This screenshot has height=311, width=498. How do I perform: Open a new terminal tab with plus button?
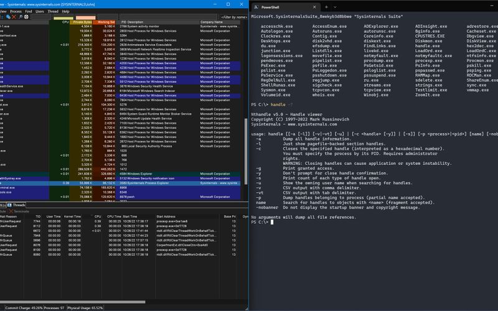coord(326,6)
